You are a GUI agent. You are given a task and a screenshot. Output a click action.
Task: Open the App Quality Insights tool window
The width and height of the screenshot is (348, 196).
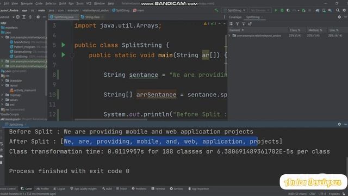point(83,189)
